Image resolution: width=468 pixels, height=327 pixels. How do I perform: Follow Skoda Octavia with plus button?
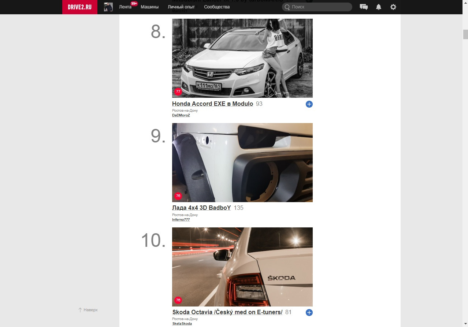click(x=309, y=312)
